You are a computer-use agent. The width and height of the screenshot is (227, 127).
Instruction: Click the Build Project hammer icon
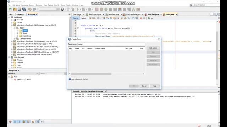coord(68,10)
